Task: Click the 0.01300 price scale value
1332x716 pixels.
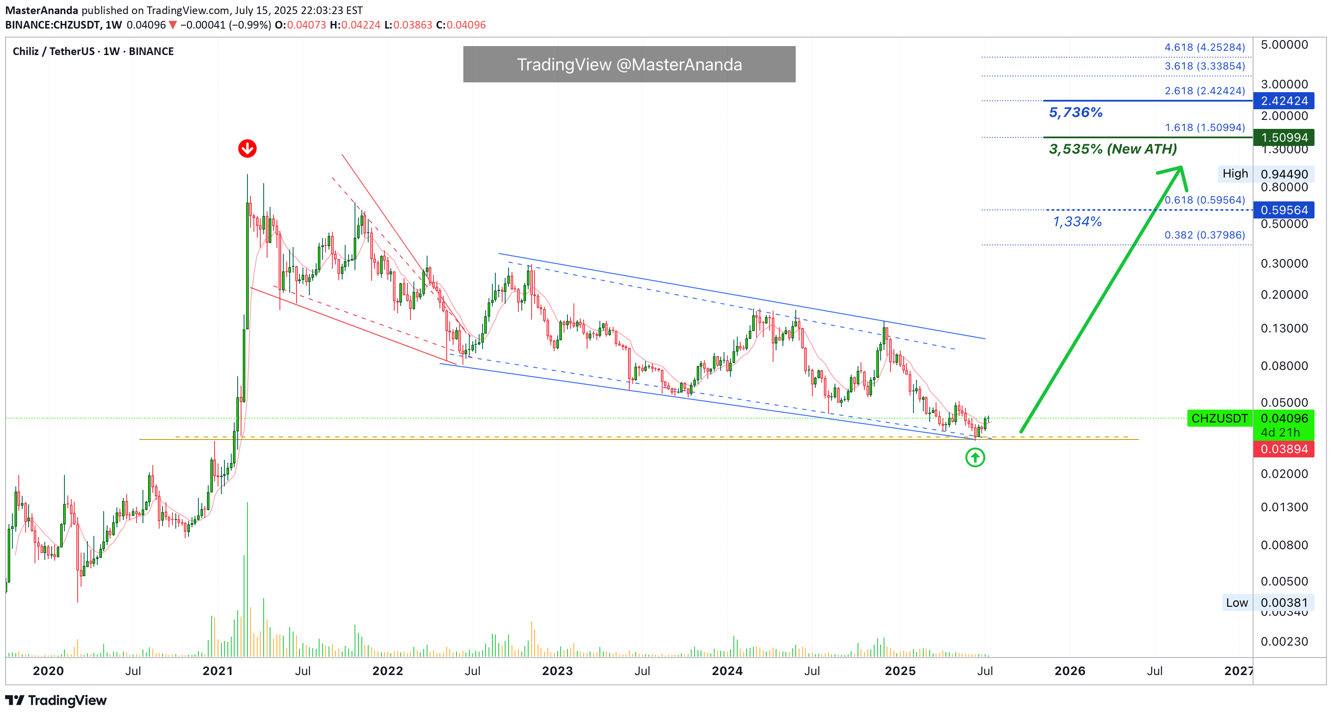Action: 1284,506
